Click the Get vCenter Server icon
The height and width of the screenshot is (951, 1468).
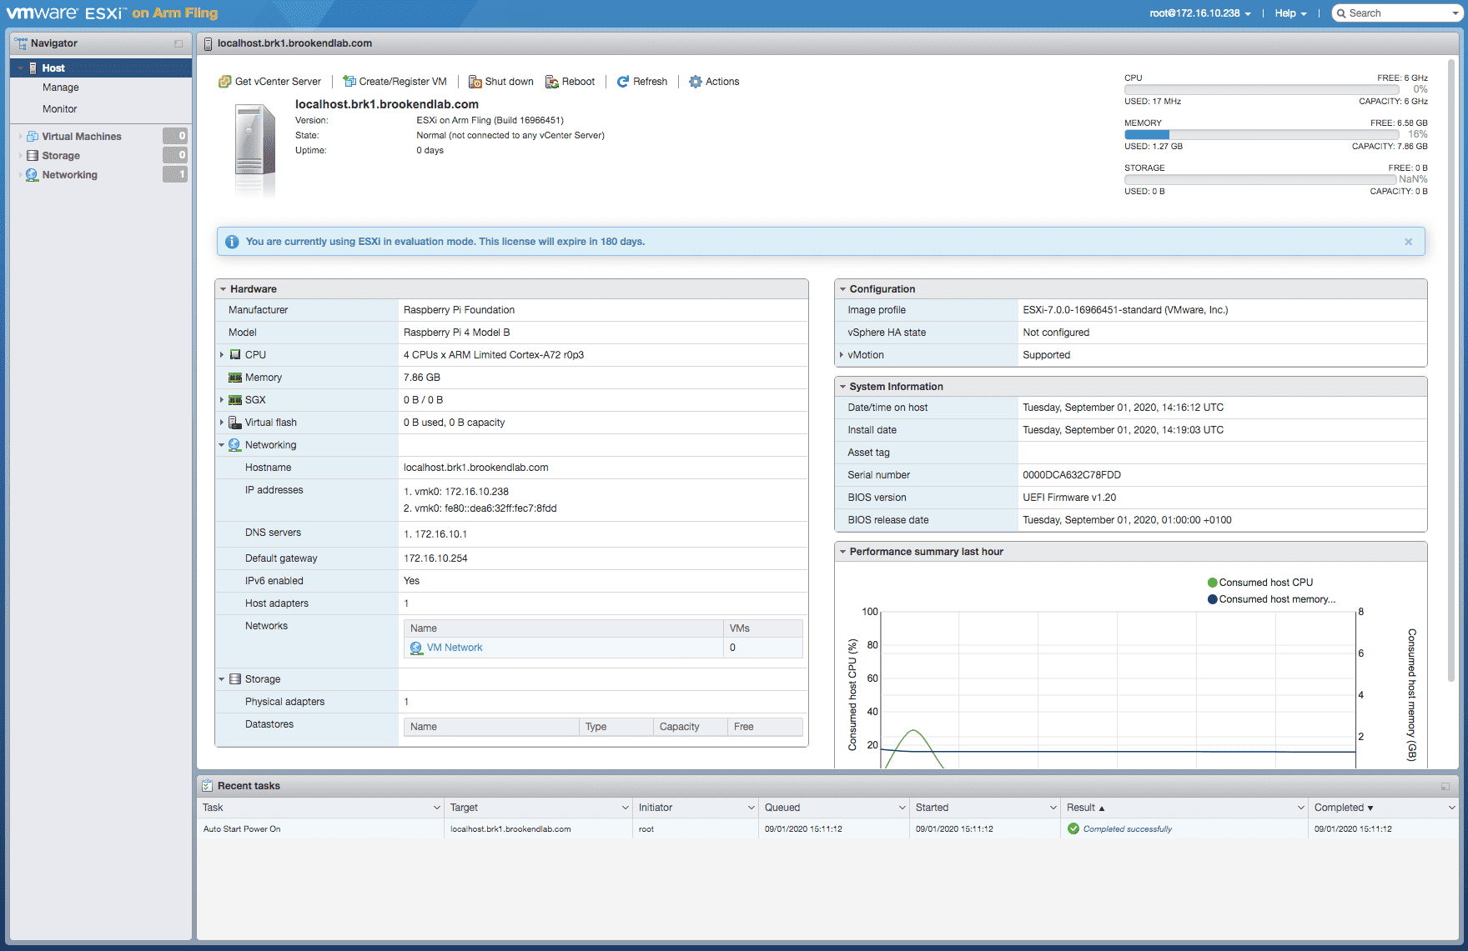pos(224,82)
